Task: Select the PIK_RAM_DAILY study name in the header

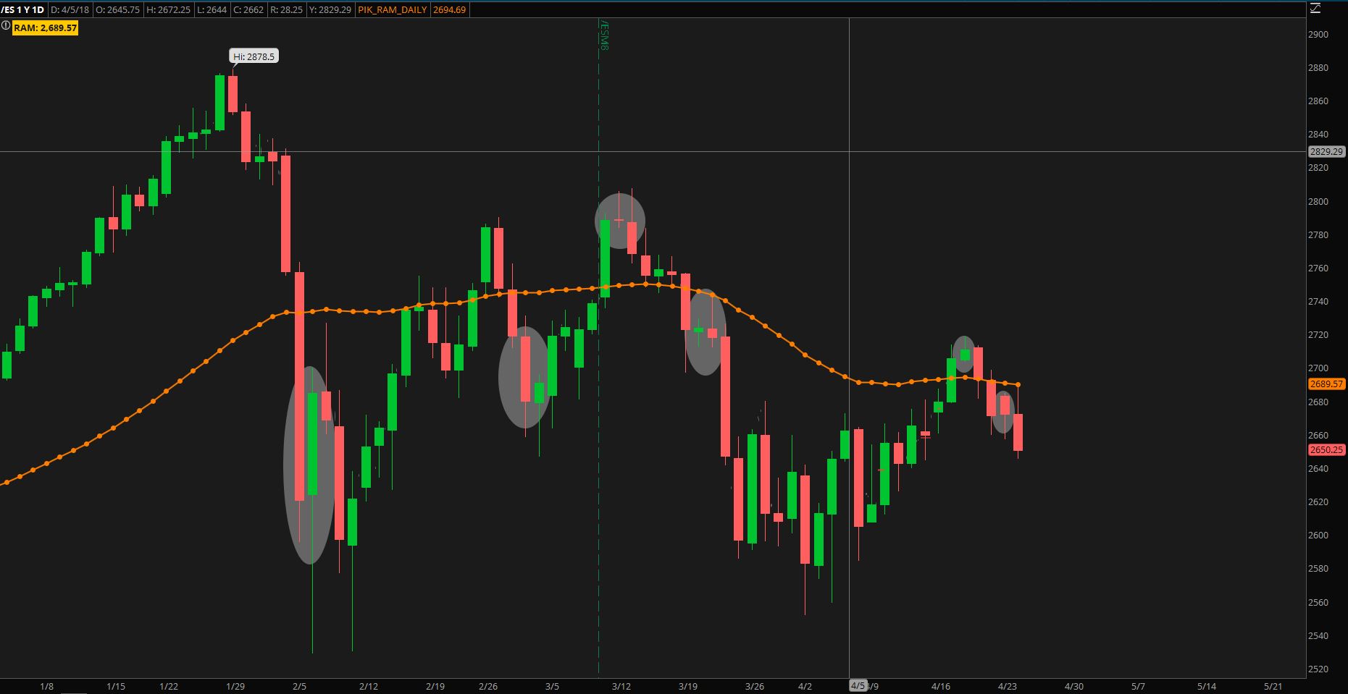Action: click(x=393, y=10)
